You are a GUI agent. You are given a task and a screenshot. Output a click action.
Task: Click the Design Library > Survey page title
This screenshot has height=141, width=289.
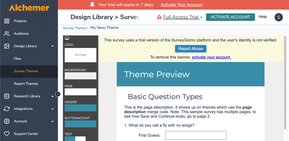point(105,17)
